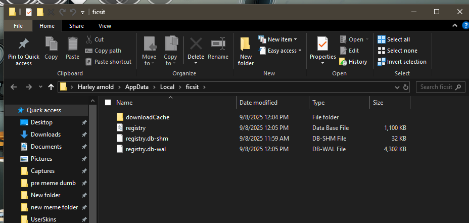Click AppData in address path
The width and height of the screenshot is (469, 223).
pos(136,87)
